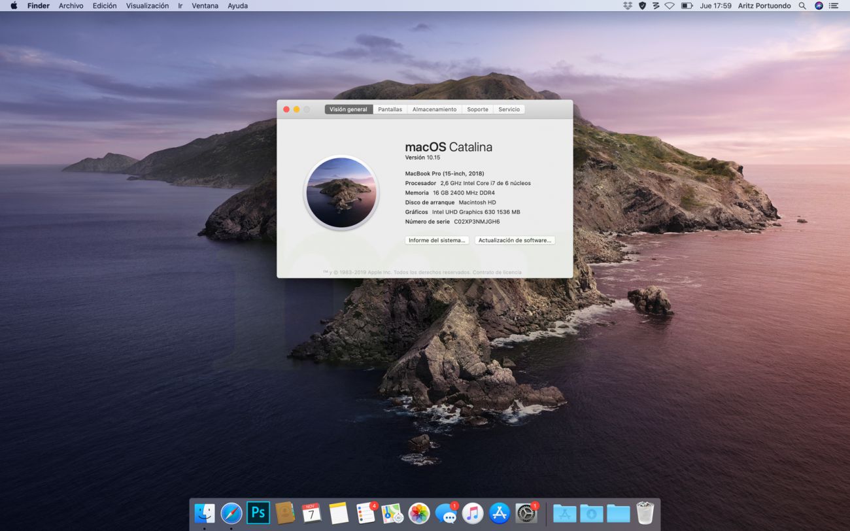Launch Safari from the Dock
The height and width of the screenshot is (531, 850).
(231, 513)
